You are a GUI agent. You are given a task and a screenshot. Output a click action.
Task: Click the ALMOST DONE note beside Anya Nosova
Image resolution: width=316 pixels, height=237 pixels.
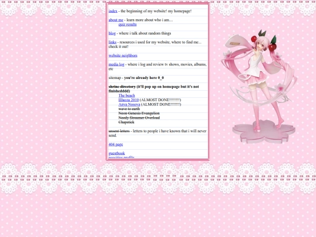coord(161,104)
